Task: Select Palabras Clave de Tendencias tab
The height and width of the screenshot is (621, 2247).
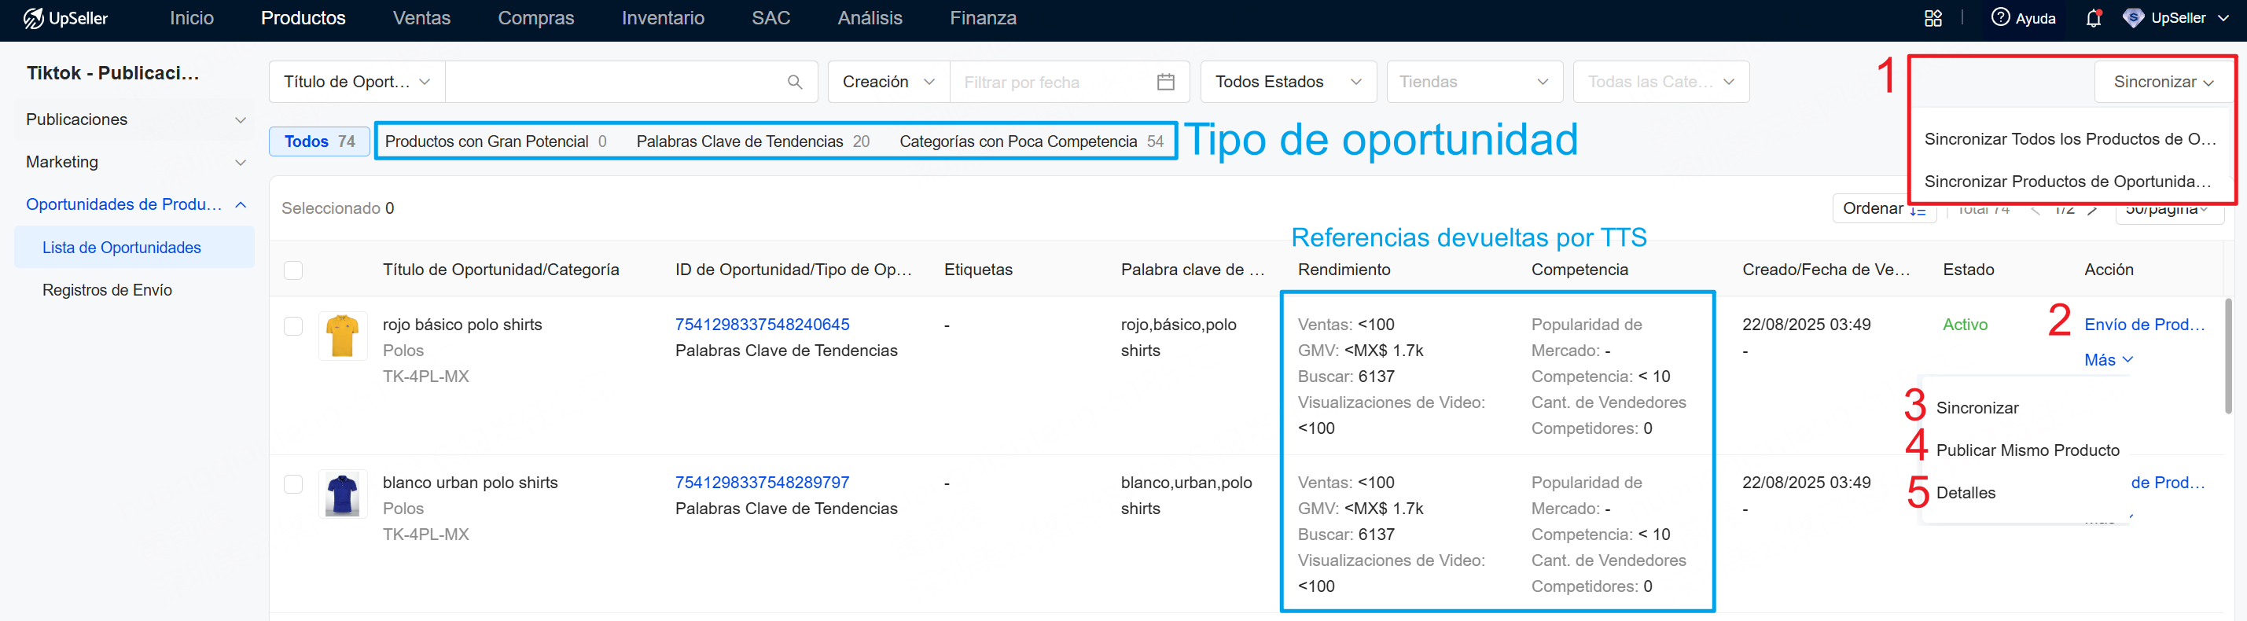Action: click(x=752, y=142)
